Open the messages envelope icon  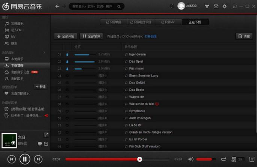click(x=216, y=6)
